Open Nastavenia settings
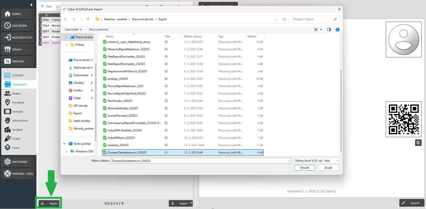The width and height of the screenshot is (426, 209). (18, 162)
